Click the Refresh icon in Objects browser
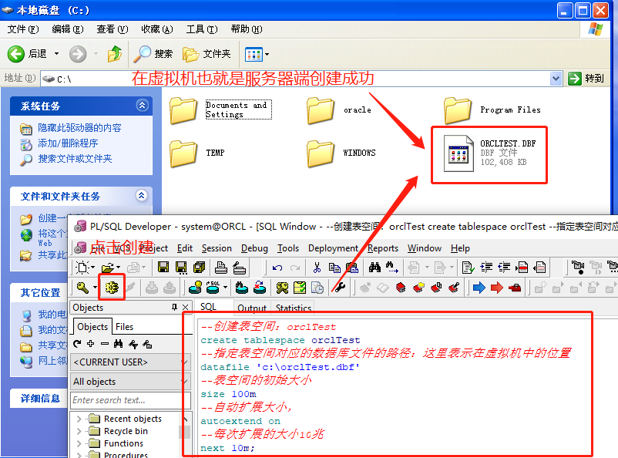Viewport: 618px width, 458px height. coord(77,344)
